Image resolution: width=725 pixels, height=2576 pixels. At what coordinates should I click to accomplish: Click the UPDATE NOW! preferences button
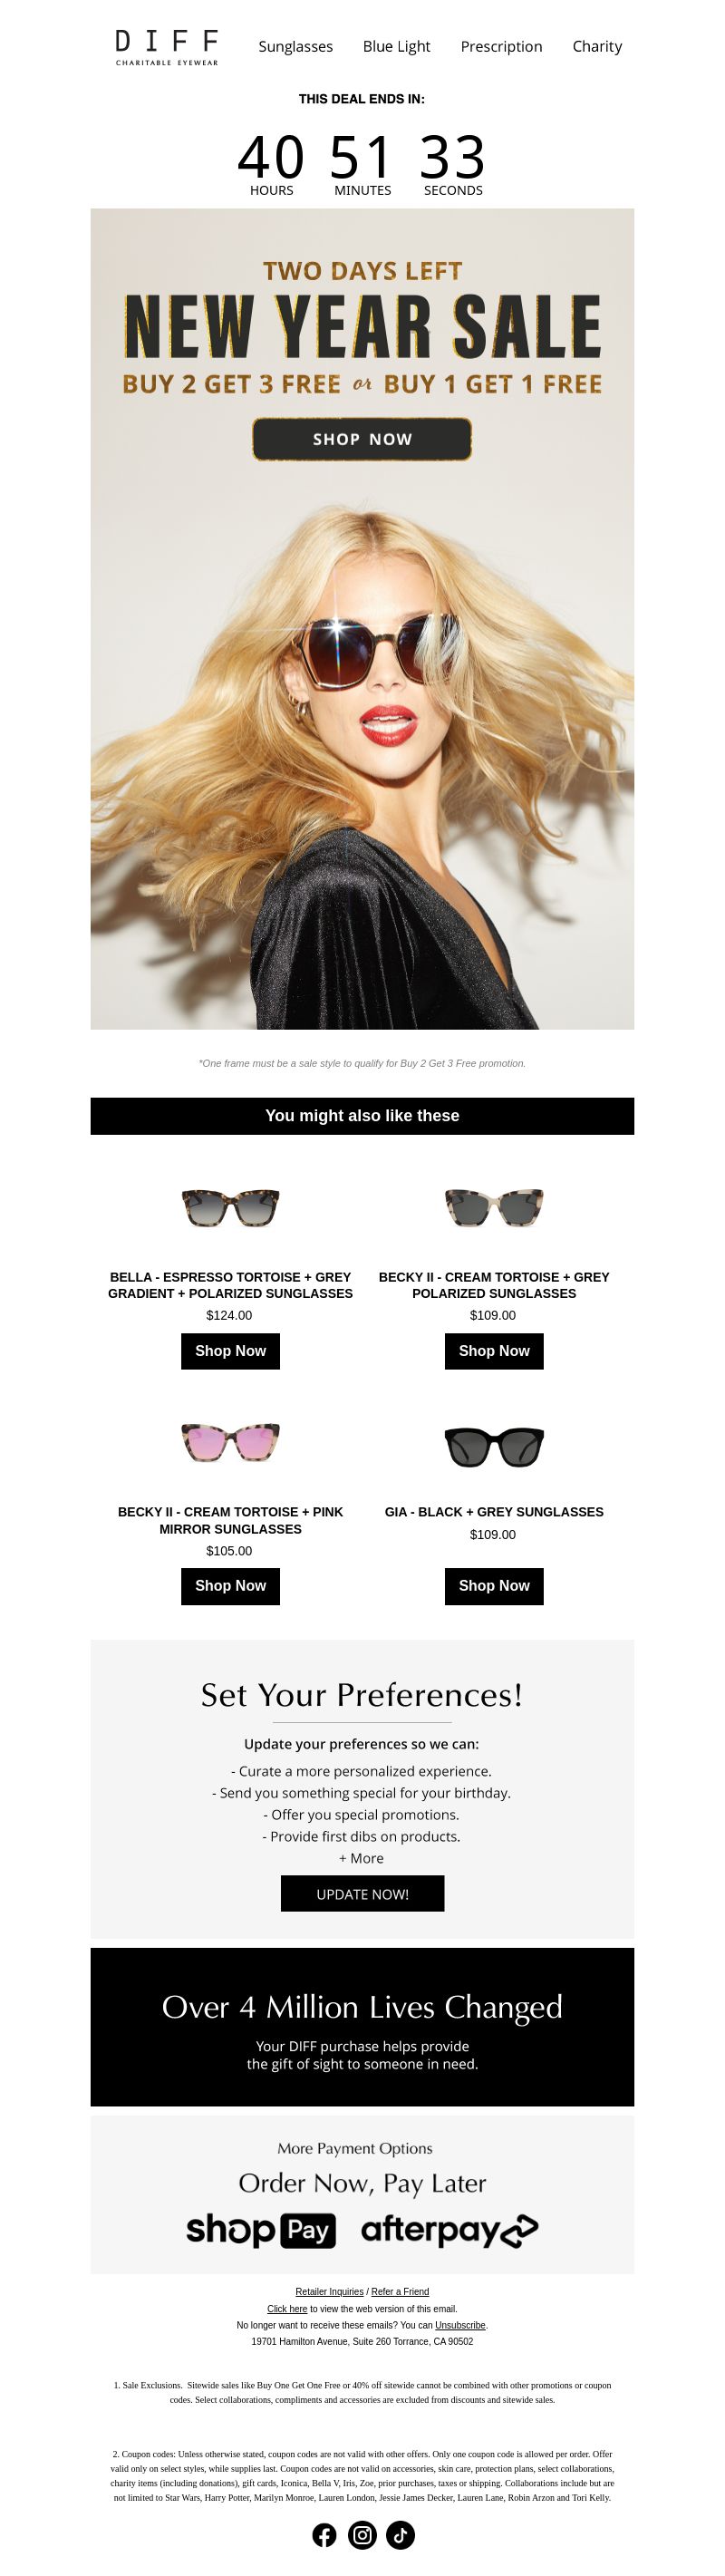tap(362, 1894)
